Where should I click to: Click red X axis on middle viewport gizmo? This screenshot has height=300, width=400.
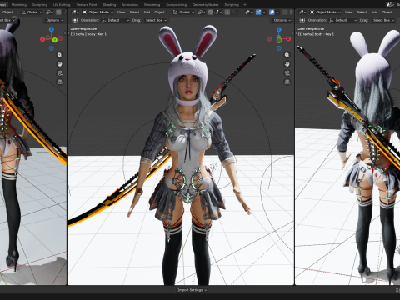point(288,39)
